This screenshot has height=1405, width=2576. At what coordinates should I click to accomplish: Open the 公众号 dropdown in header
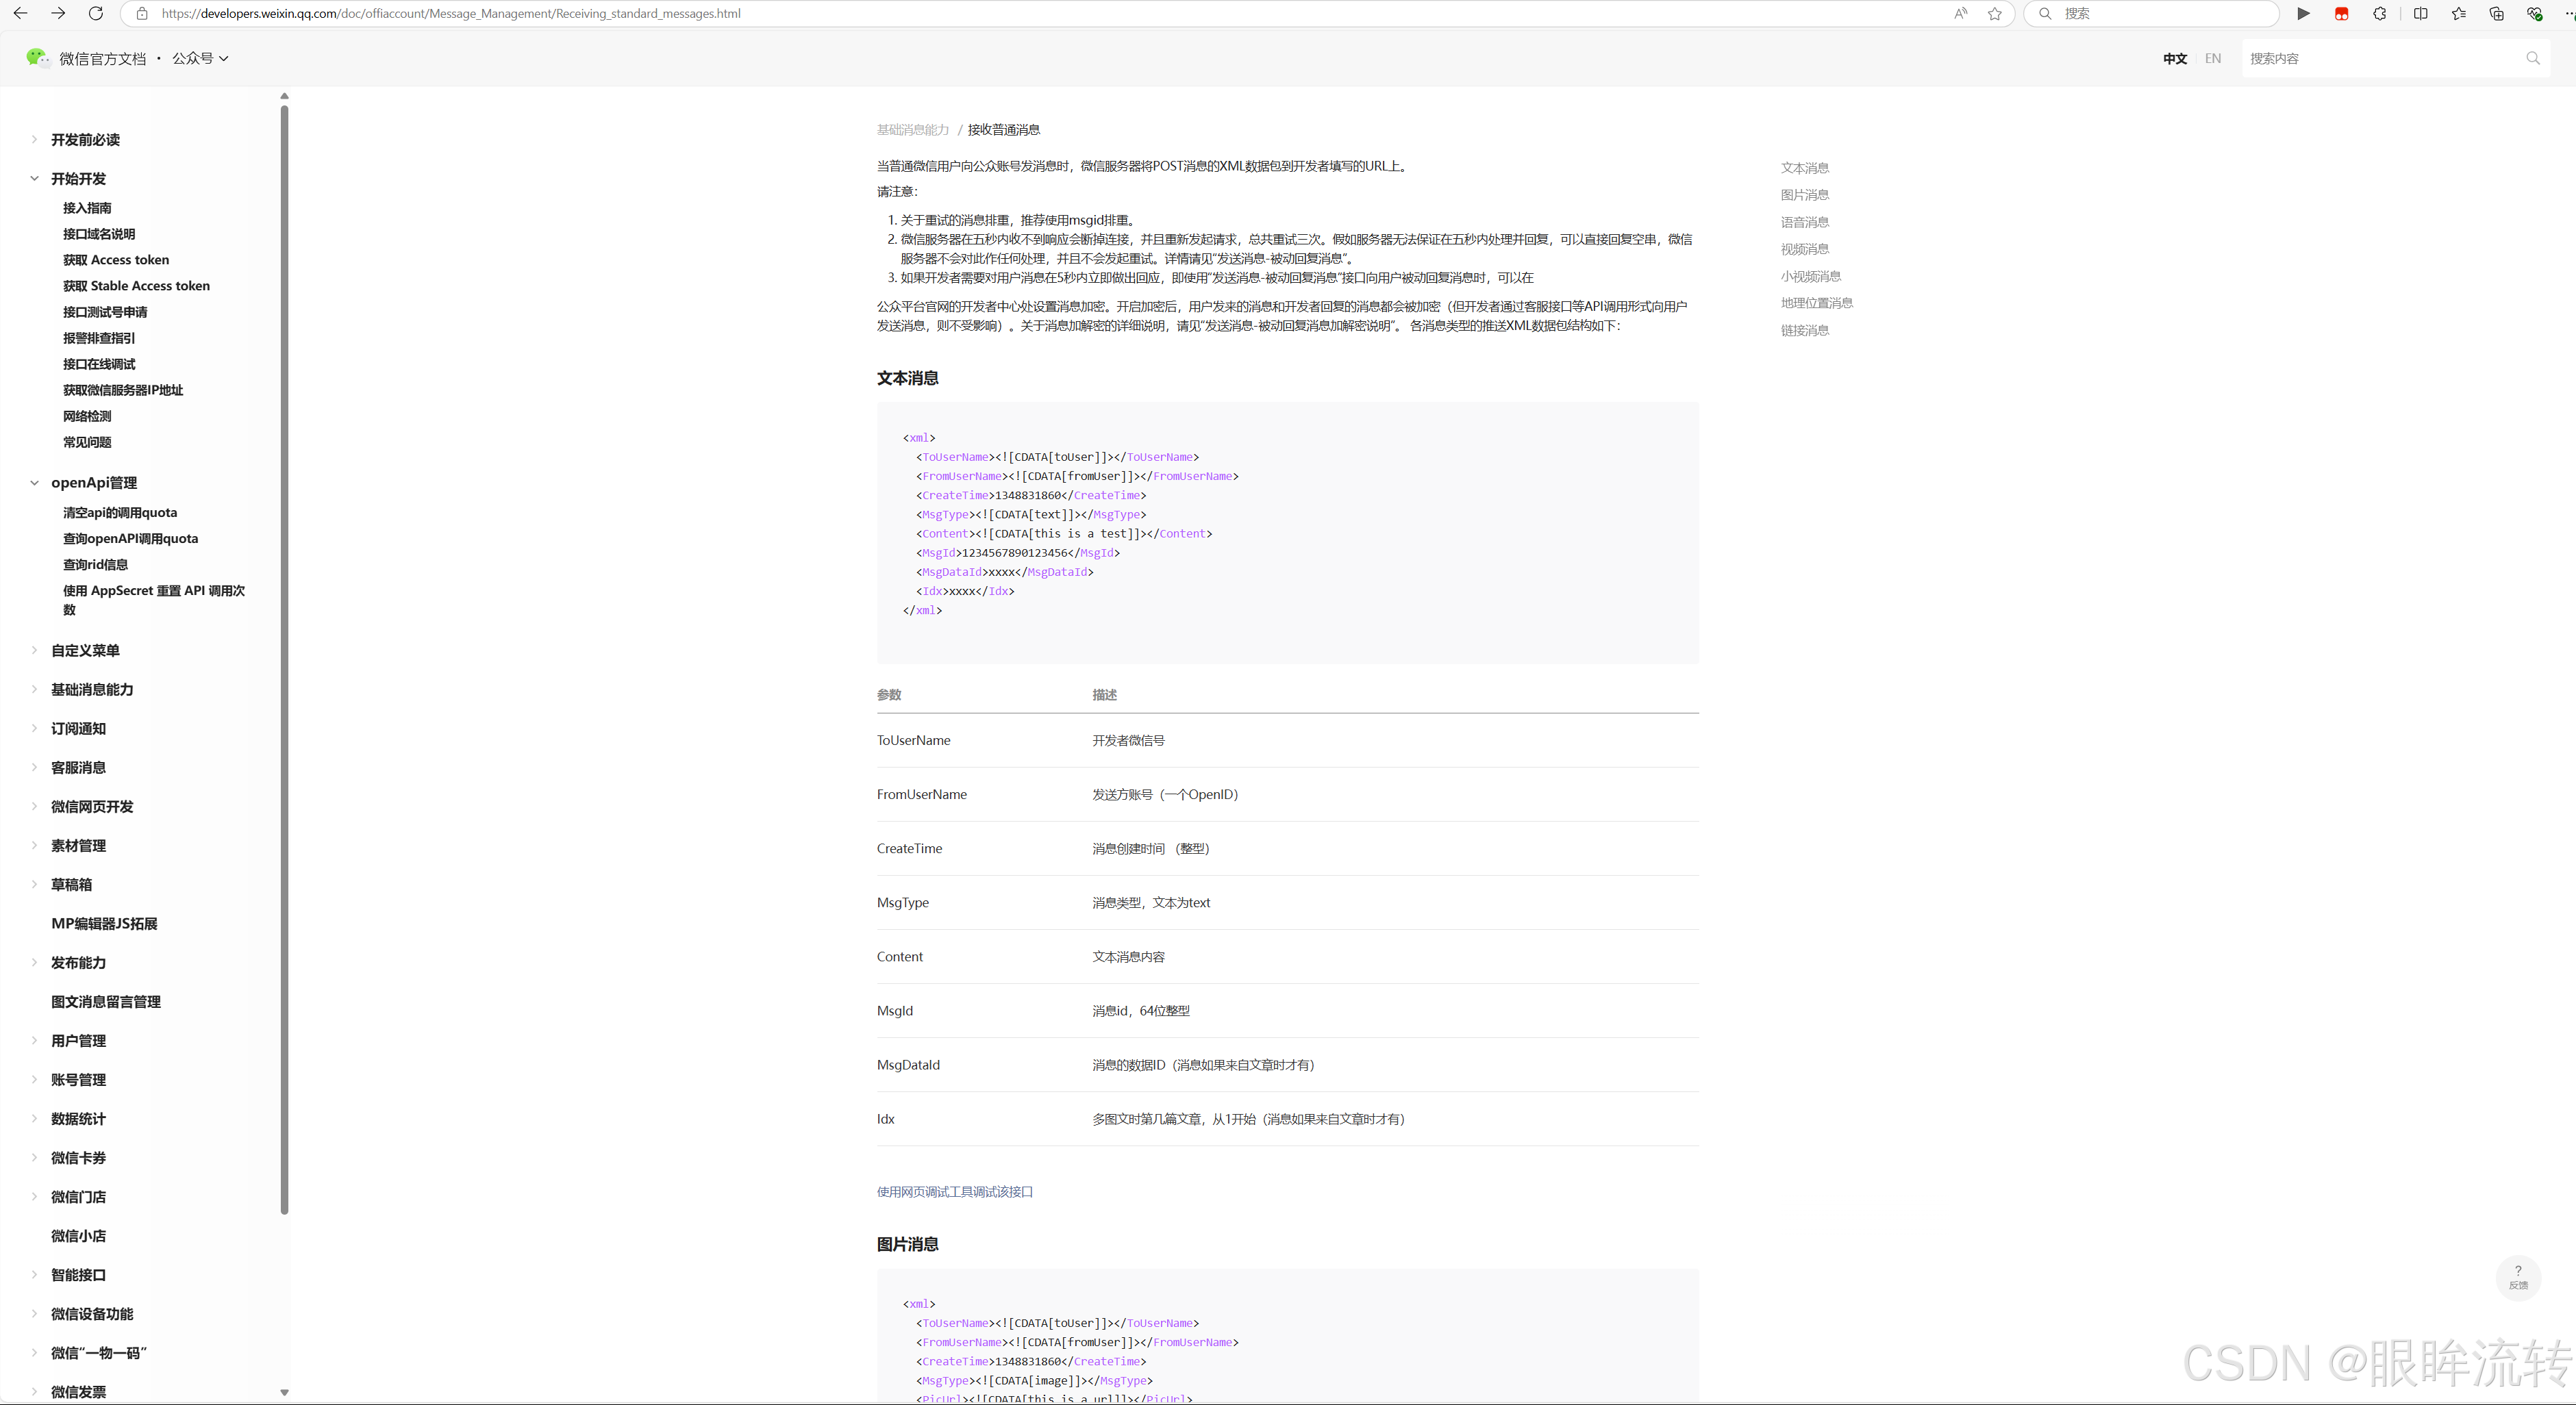click(x=200, y=58)
